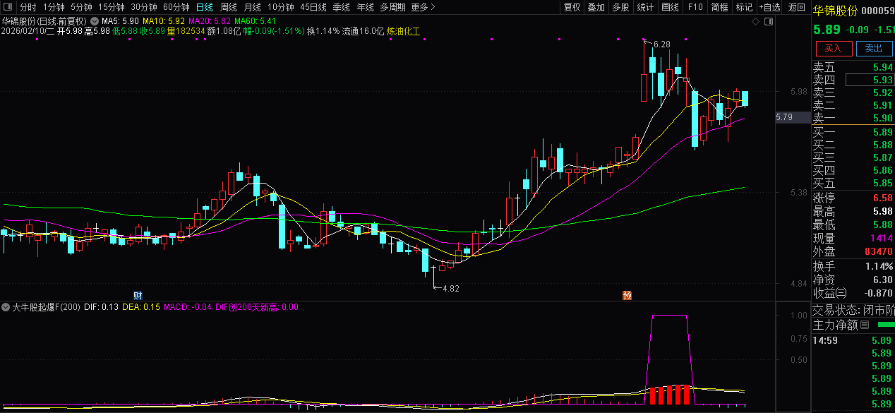Click the 5.79 price axis cursor tag

(793, 117)
